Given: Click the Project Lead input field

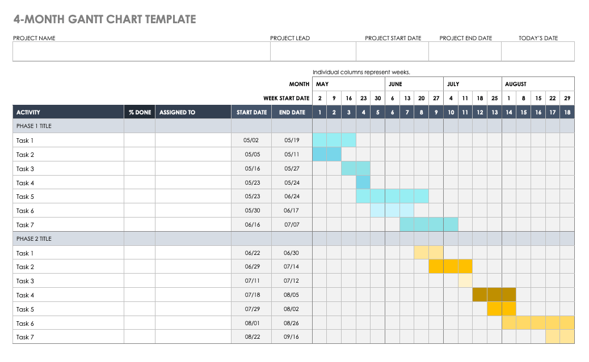Looking at the screenshot, I should [x=313, y=51].
